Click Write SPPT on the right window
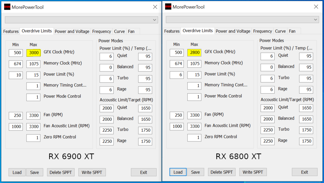This screenshot has width=324, height=183. (253, 172)
